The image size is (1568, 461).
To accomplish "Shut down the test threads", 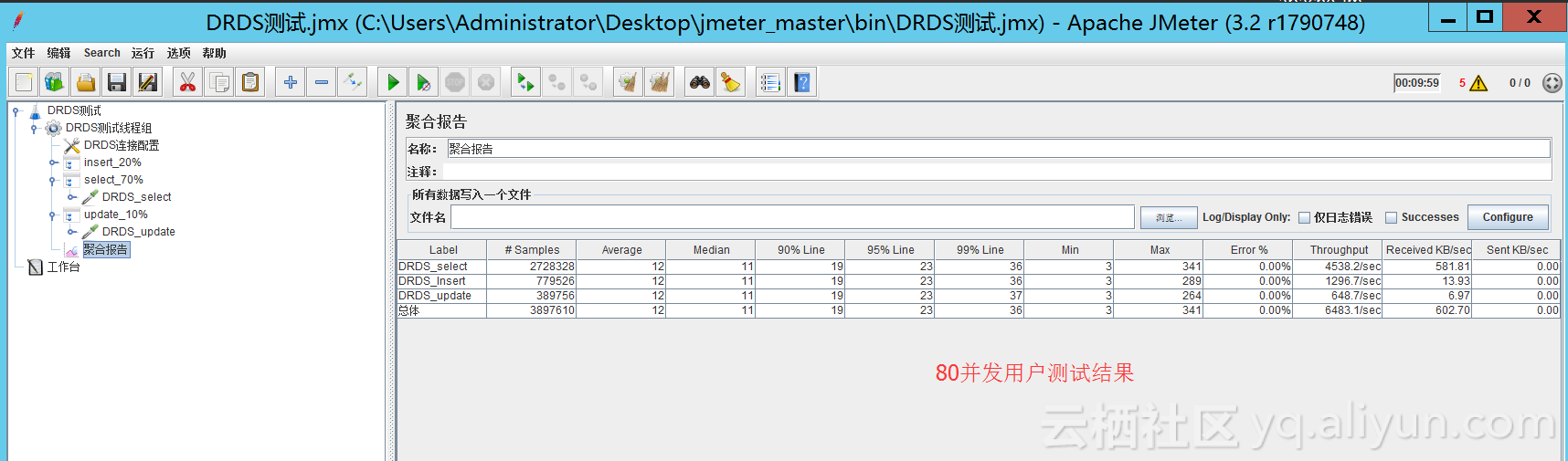I will (x=486, y=83).
